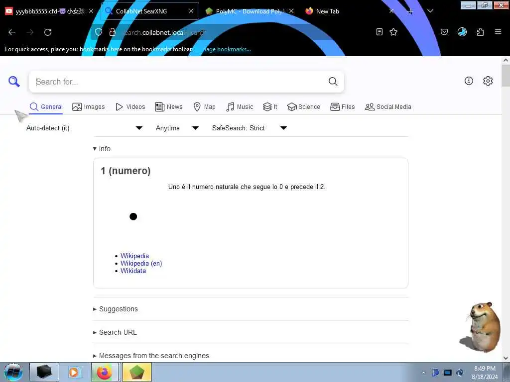Image resolution: width=510 pixels, height=382 pixels.
Task: Open the SafeSearch: Strict dropdown
Action: pyautogui.click(x=249, y=128)
